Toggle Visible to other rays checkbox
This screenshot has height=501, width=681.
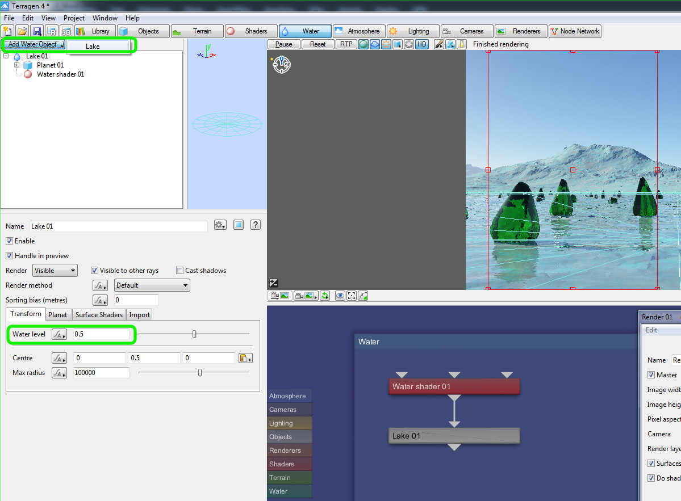94,270
